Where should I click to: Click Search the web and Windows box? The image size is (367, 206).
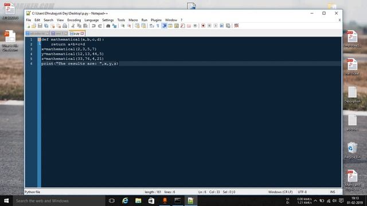59,201
